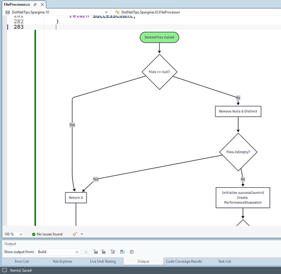Expand the arrow next to the cleanup icon

click(x=82, y=234)
